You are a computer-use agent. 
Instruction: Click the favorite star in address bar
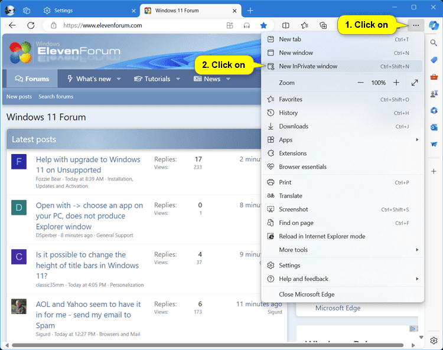point(263,26)
